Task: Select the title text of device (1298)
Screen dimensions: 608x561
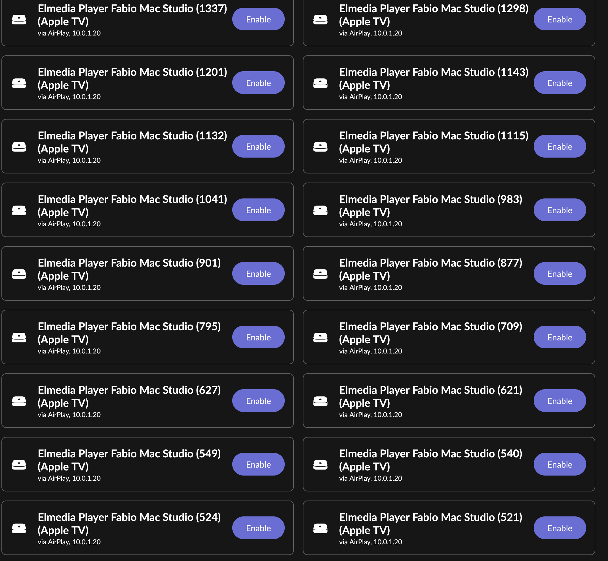Action: [434, 15]
